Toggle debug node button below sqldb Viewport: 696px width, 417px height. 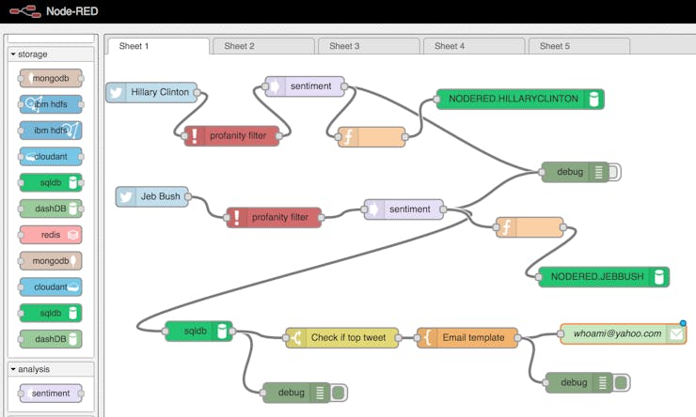tap(339, 393)
